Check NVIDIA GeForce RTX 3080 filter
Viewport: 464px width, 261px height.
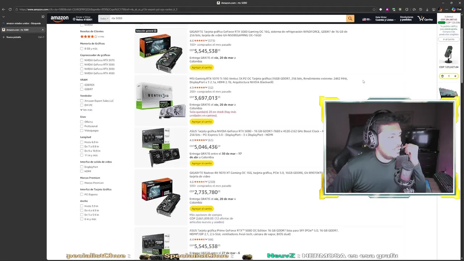coord(82,69)
